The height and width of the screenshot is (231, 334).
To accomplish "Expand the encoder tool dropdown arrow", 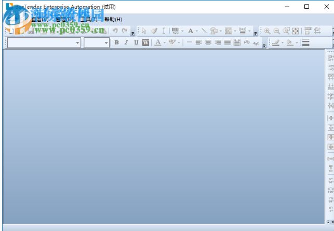I will pos(249,31).
